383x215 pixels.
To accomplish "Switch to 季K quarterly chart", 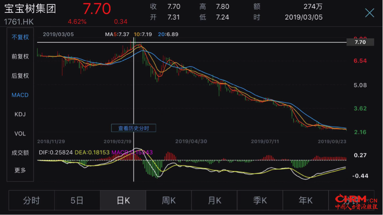I will click(260, 200).
